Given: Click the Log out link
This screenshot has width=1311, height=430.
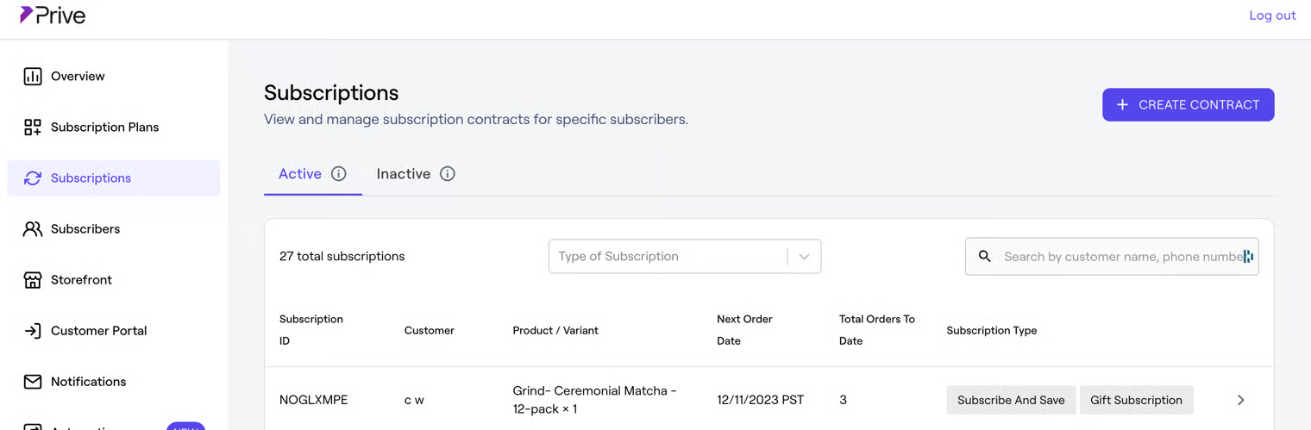Looking at the screenshot, I should pyautogui.click(x=1272, y=16).
